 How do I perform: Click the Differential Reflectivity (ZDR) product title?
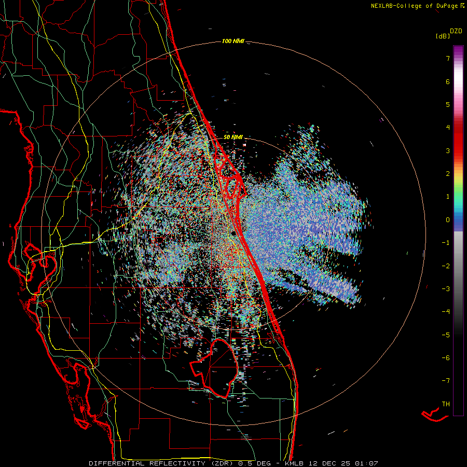tap(162, 463)
